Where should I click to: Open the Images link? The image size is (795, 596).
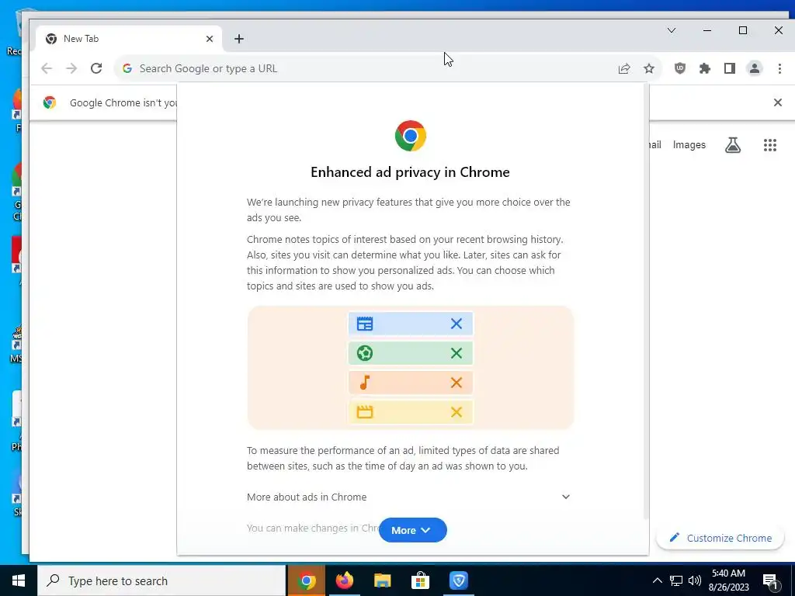coord(689,145)
